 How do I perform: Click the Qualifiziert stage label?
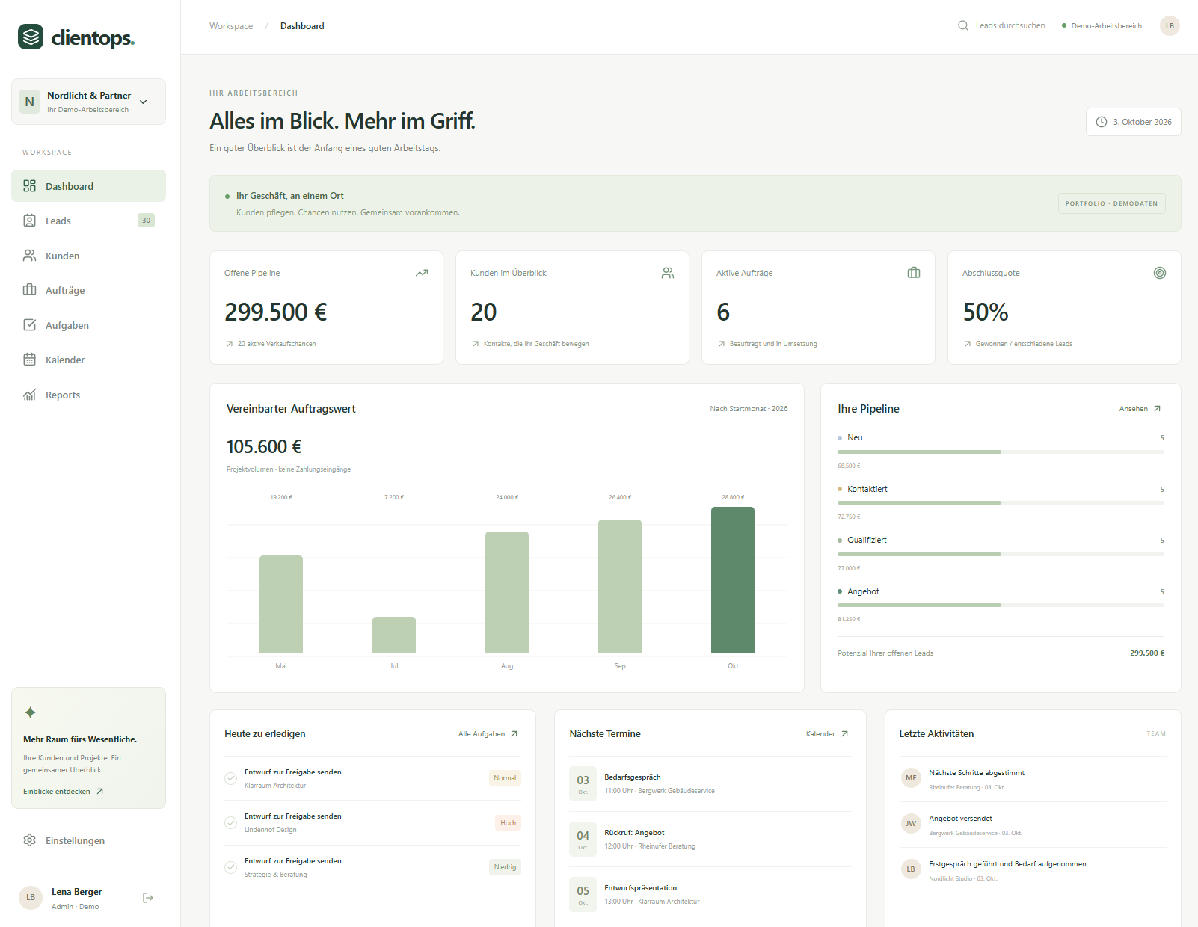[x=867, y=540]
